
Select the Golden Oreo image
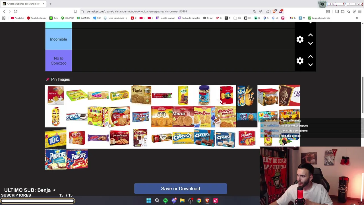pos(183,138)
